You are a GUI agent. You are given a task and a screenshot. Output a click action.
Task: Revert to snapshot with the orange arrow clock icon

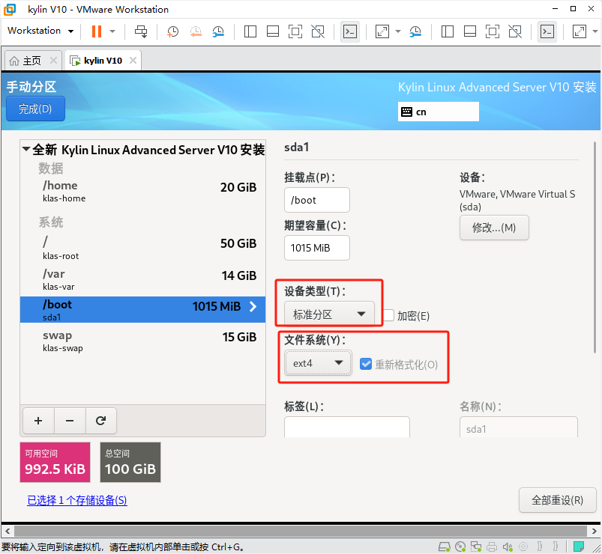click(196, 31)
